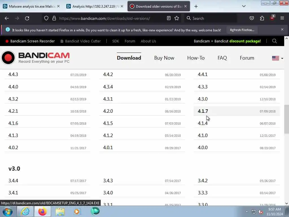Open Forum link in black top bar
Image resolution: width=289 pixels, height=217 pixels.
130,41
